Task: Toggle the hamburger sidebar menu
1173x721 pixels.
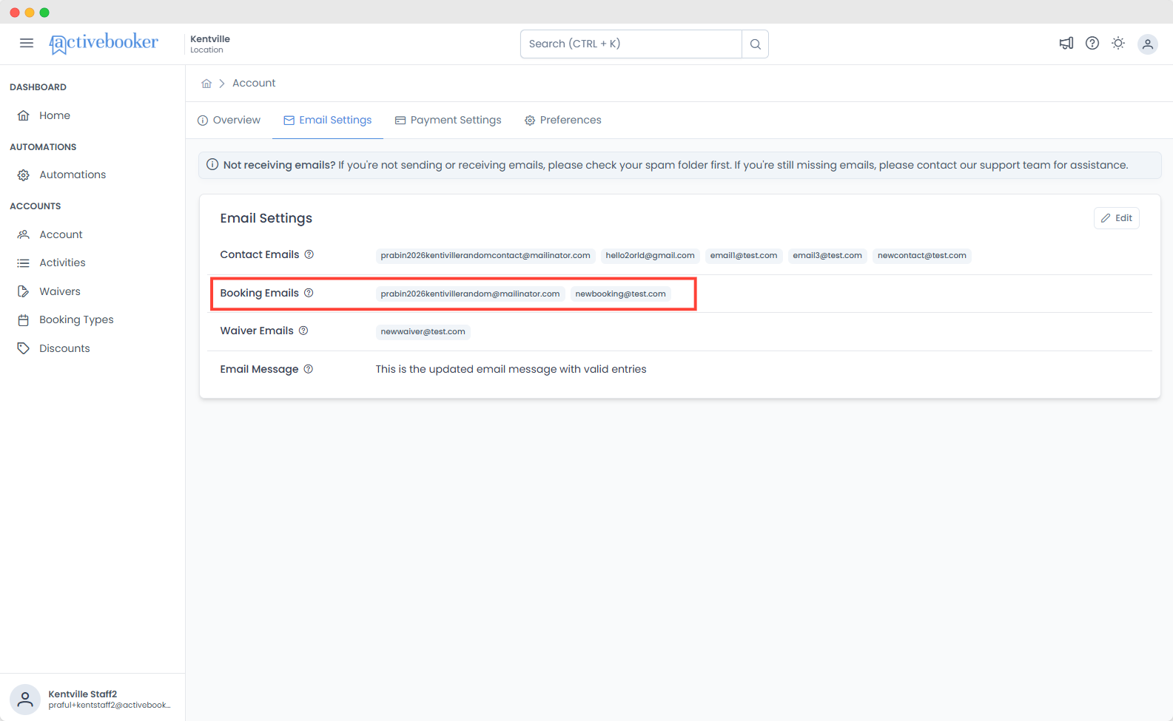Action: tap(27, 44)
